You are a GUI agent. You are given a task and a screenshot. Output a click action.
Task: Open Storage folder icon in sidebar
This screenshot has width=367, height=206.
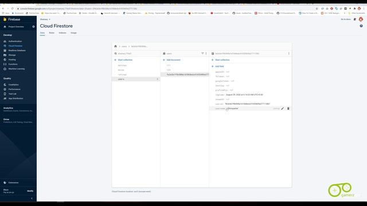click(5, 55)
